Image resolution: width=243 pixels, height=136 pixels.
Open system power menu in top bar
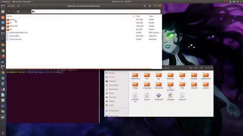[x=239, y=2]
